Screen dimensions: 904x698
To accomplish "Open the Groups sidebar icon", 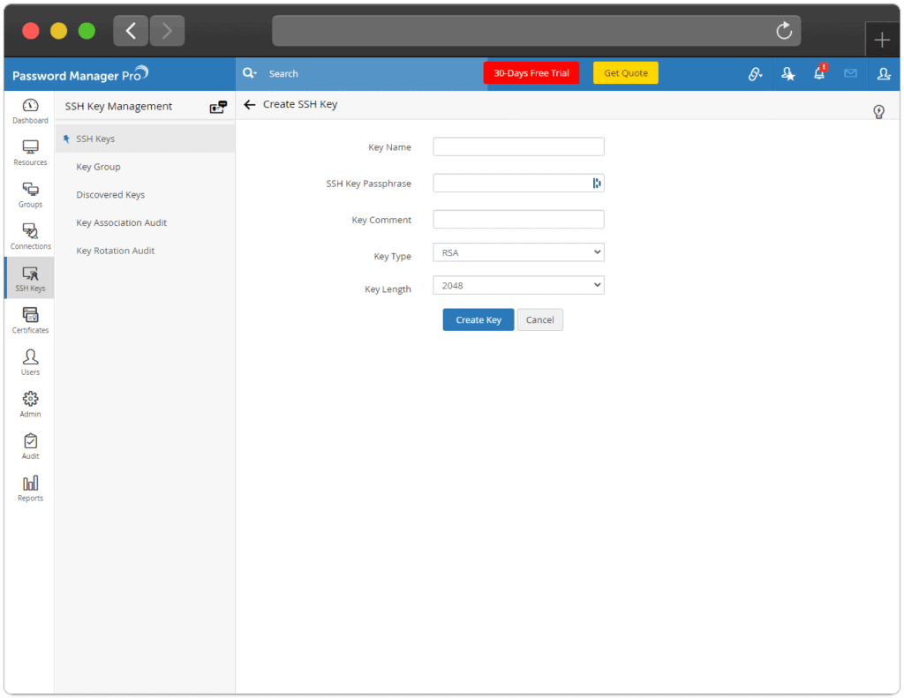I will [x=30, y=195].
